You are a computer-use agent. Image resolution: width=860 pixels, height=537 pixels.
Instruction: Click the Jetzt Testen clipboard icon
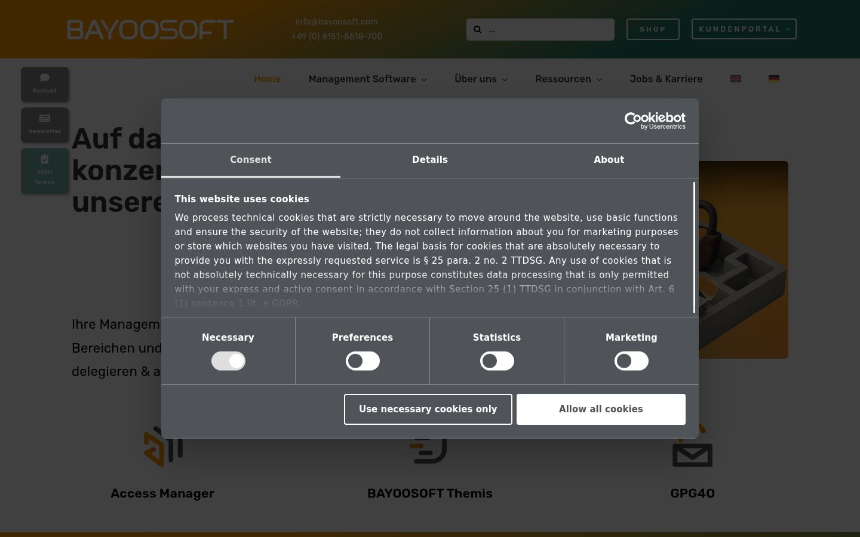[45, 159]
